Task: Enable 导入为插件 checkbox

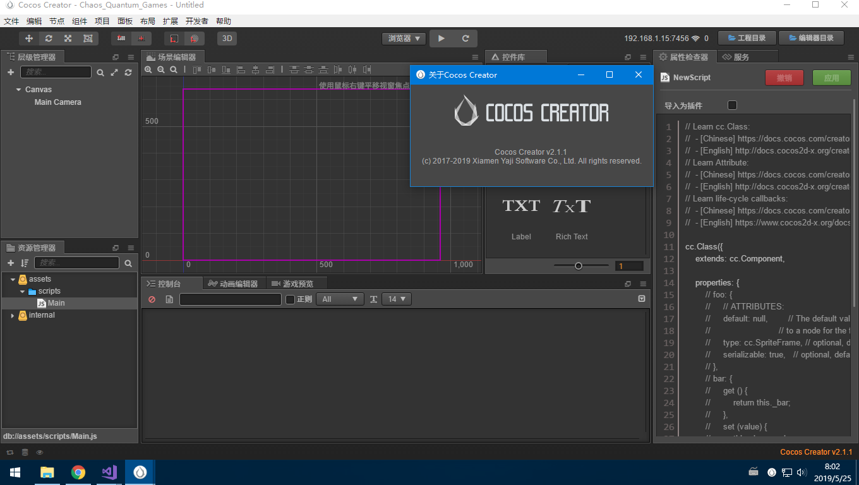Action: pos(733,105)
